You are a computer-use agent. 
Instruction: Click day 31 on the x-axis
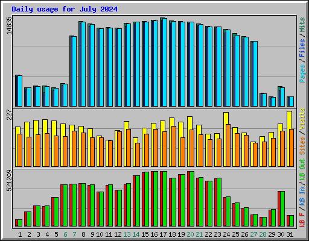tap(290, 234)
